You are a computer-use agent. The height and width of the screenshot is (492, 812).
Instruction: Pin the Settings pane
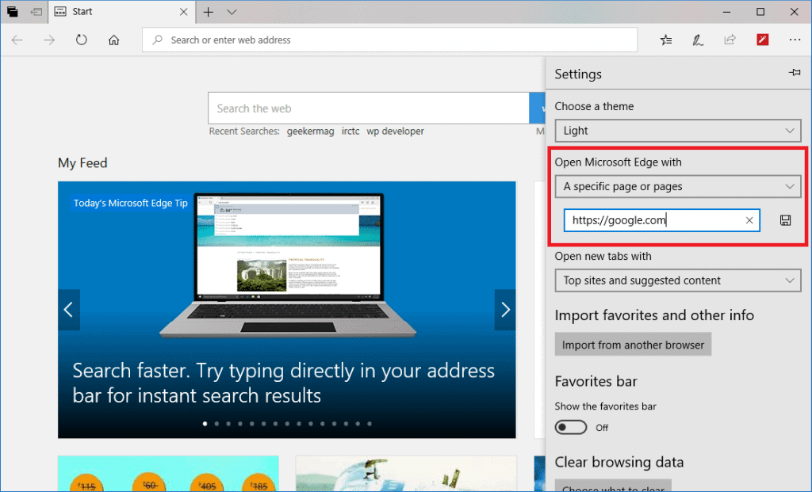coord(795,73)
